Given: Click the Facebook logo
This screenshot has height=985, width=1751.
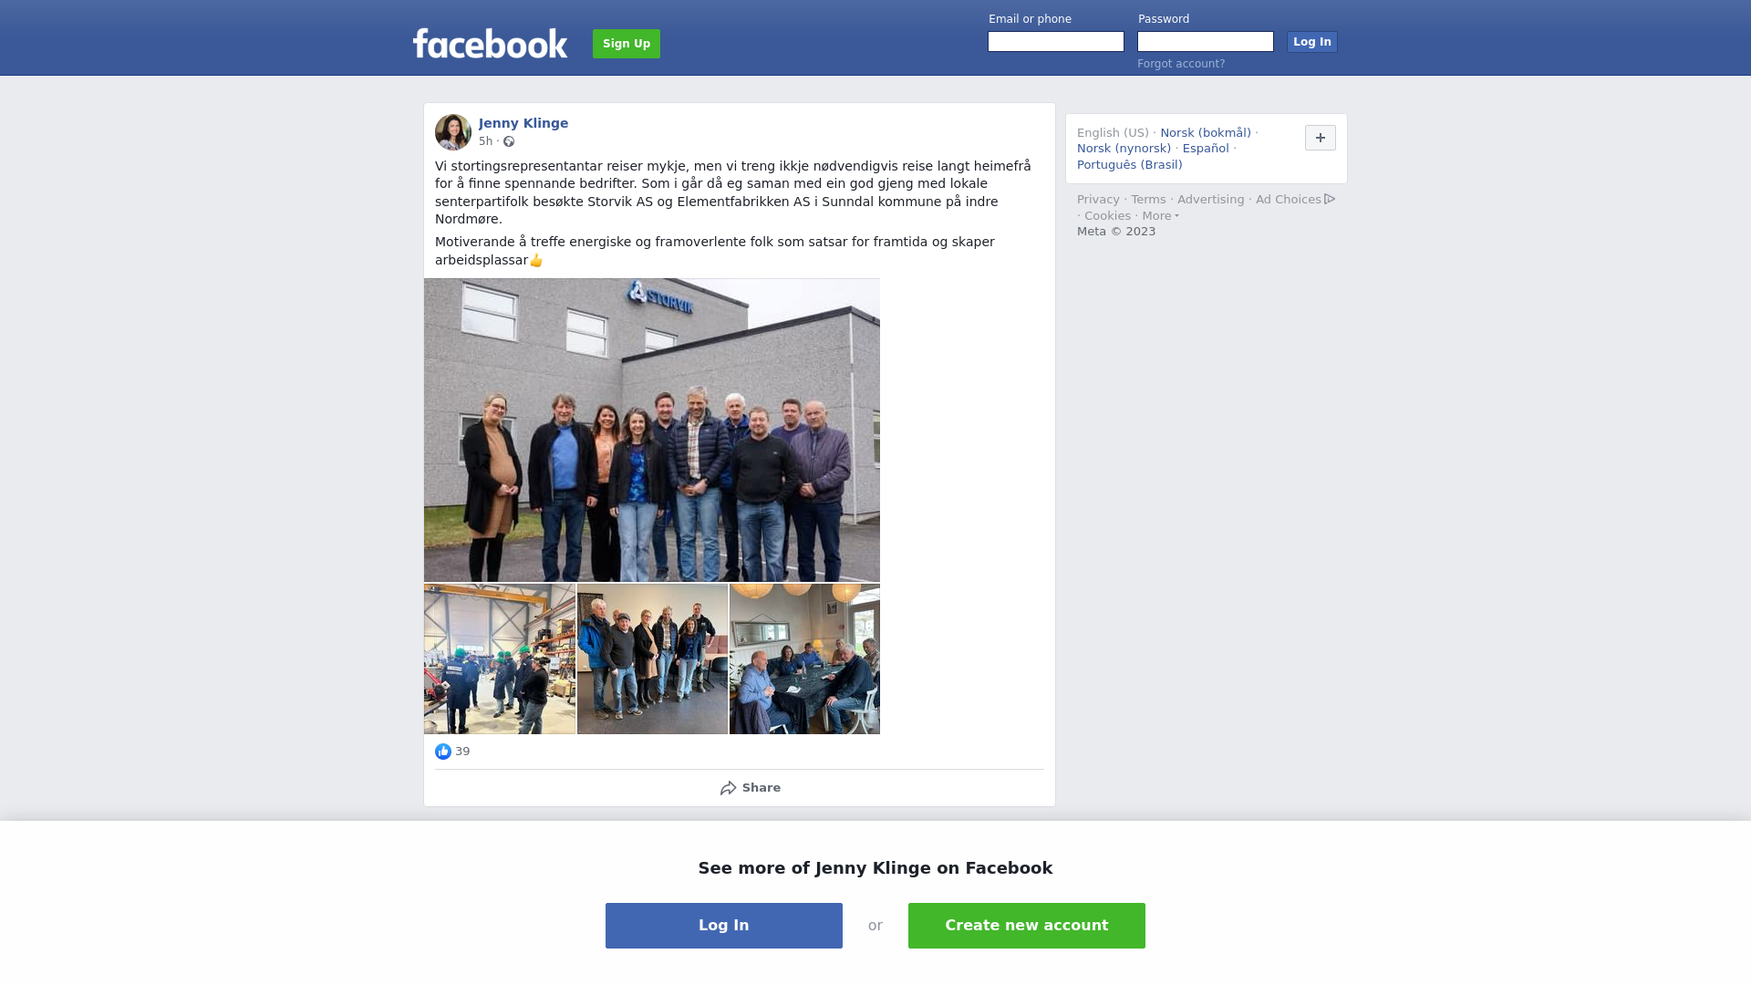Looking at the screenshot, I should click(x=490, y=43).
